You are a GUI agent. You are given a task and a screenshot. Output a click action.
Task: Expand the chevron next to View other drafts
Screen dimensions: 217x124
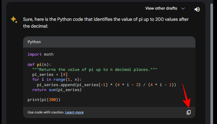pos(183,8)
